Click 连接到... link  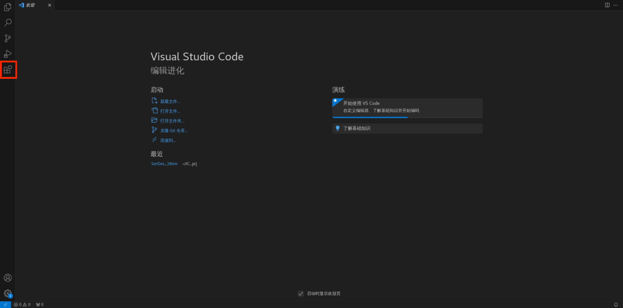(x=168, y=140)
